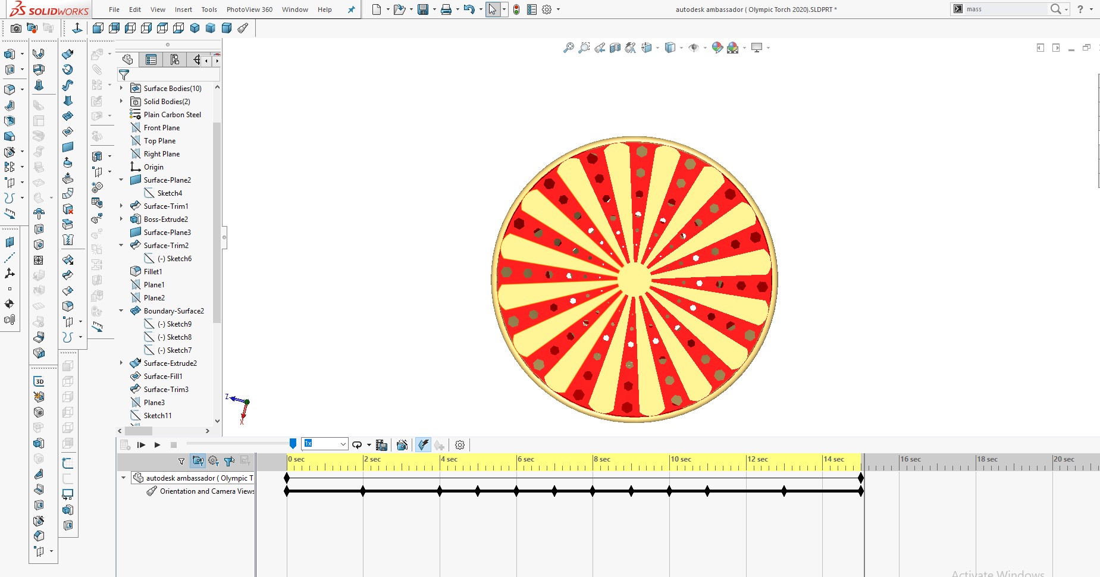The width and height of the screenshot is (1100, 577).
Task: Play the animation from start
Action: 142,445
